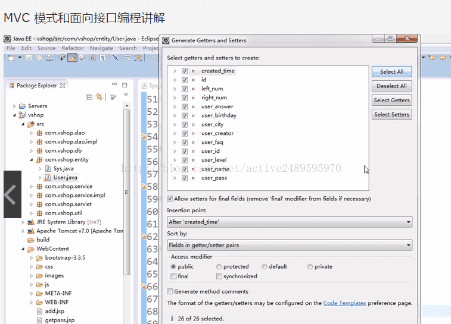
Task: Open Package Explorer view menu triangle
Action: (126, 95)
